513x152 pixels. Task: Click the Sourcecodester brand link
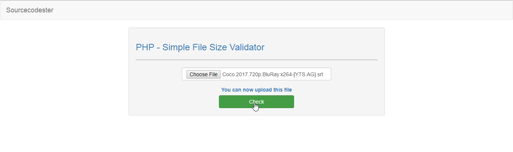(x=30, y=10)
